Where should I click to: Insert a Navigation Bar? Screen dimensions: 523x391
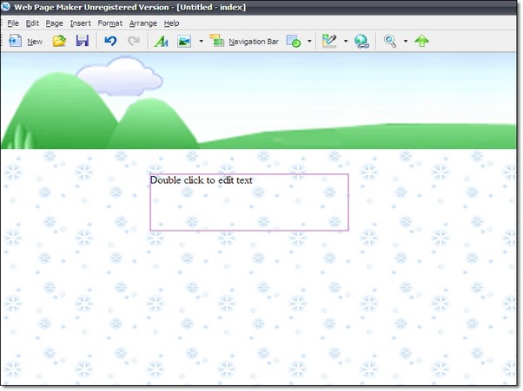(x=244, y=41)
